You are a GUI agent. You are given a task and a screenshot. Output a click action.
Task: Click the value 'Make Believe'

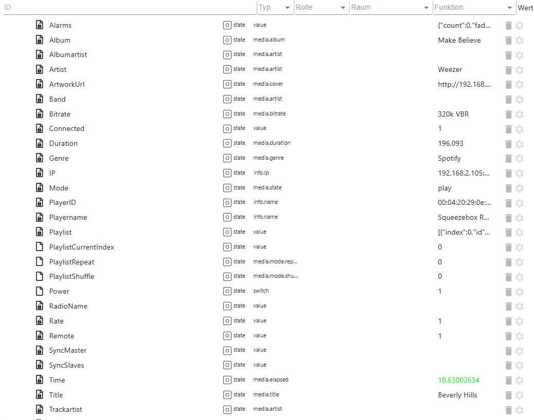click(459, 40)
